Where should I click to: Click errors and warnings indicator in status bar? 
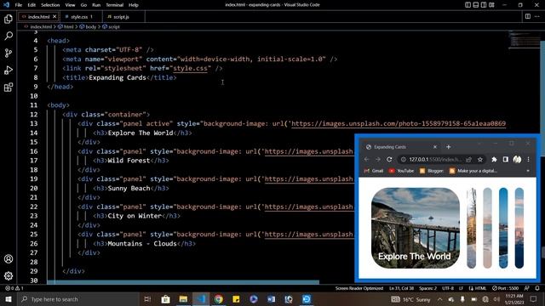click(14, 288)
